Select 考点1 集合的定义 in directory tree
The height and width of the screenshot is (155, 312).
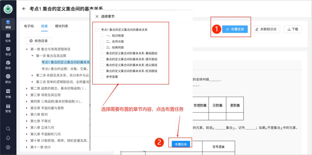[x=66, y=62]
